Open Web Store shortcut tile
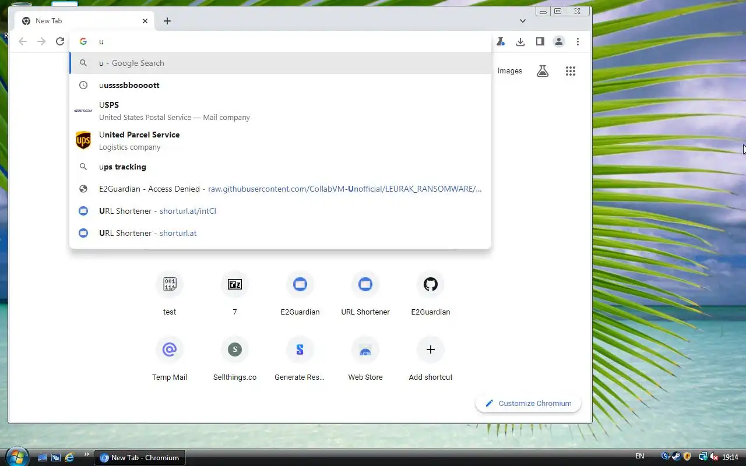The image size is (746, 466). click(365, 359)
